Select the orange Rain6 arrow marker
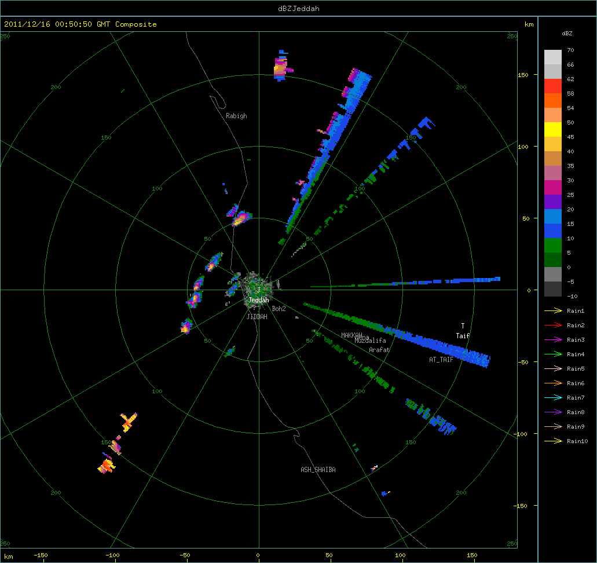597x563 pixels. pyautogui.click(x=553, y=383)
